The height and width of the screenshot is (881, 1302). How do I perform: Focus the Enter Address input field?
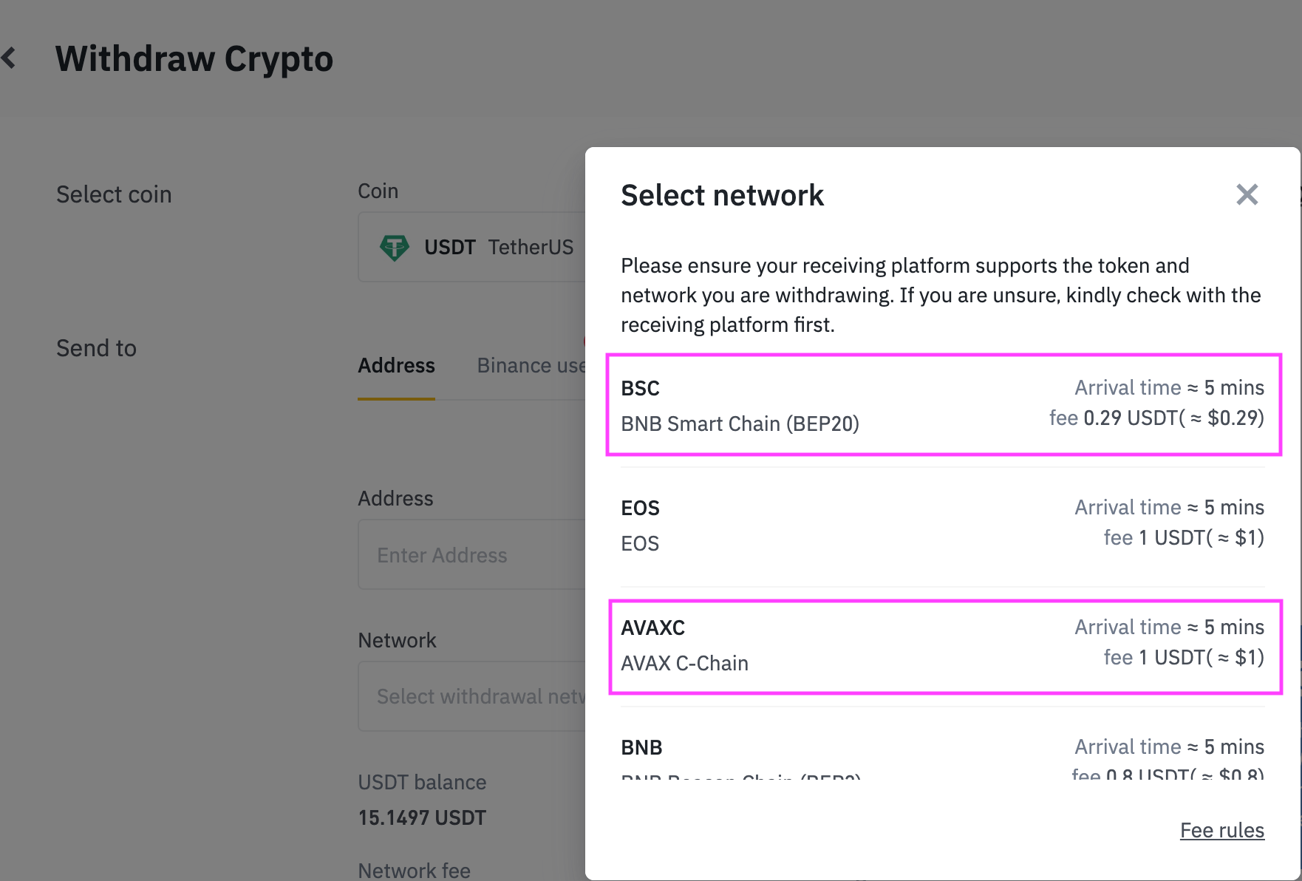coord(473,555)
